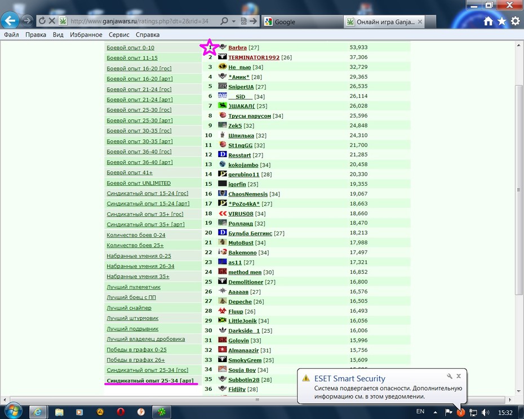Open the Файл menu

coord(11,35)
